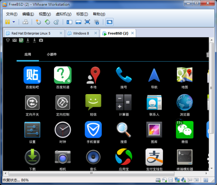
Task: Switch to the Windows 8 tab
Action: (x=81, y=33)
